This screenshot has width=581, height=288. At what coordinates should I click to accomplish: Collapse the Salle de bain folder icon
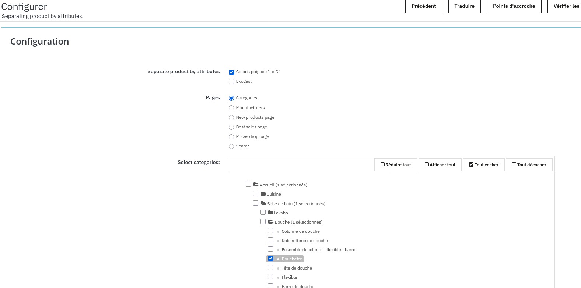tap(263, 203)
